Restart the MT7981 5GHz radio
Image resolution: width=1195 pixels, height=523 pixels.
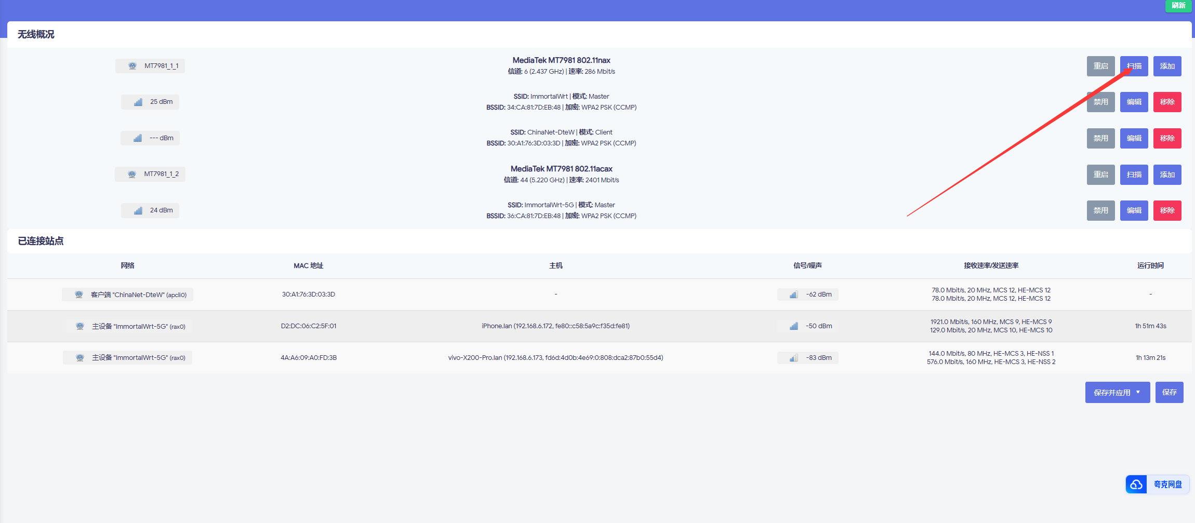click(1100, 175)
